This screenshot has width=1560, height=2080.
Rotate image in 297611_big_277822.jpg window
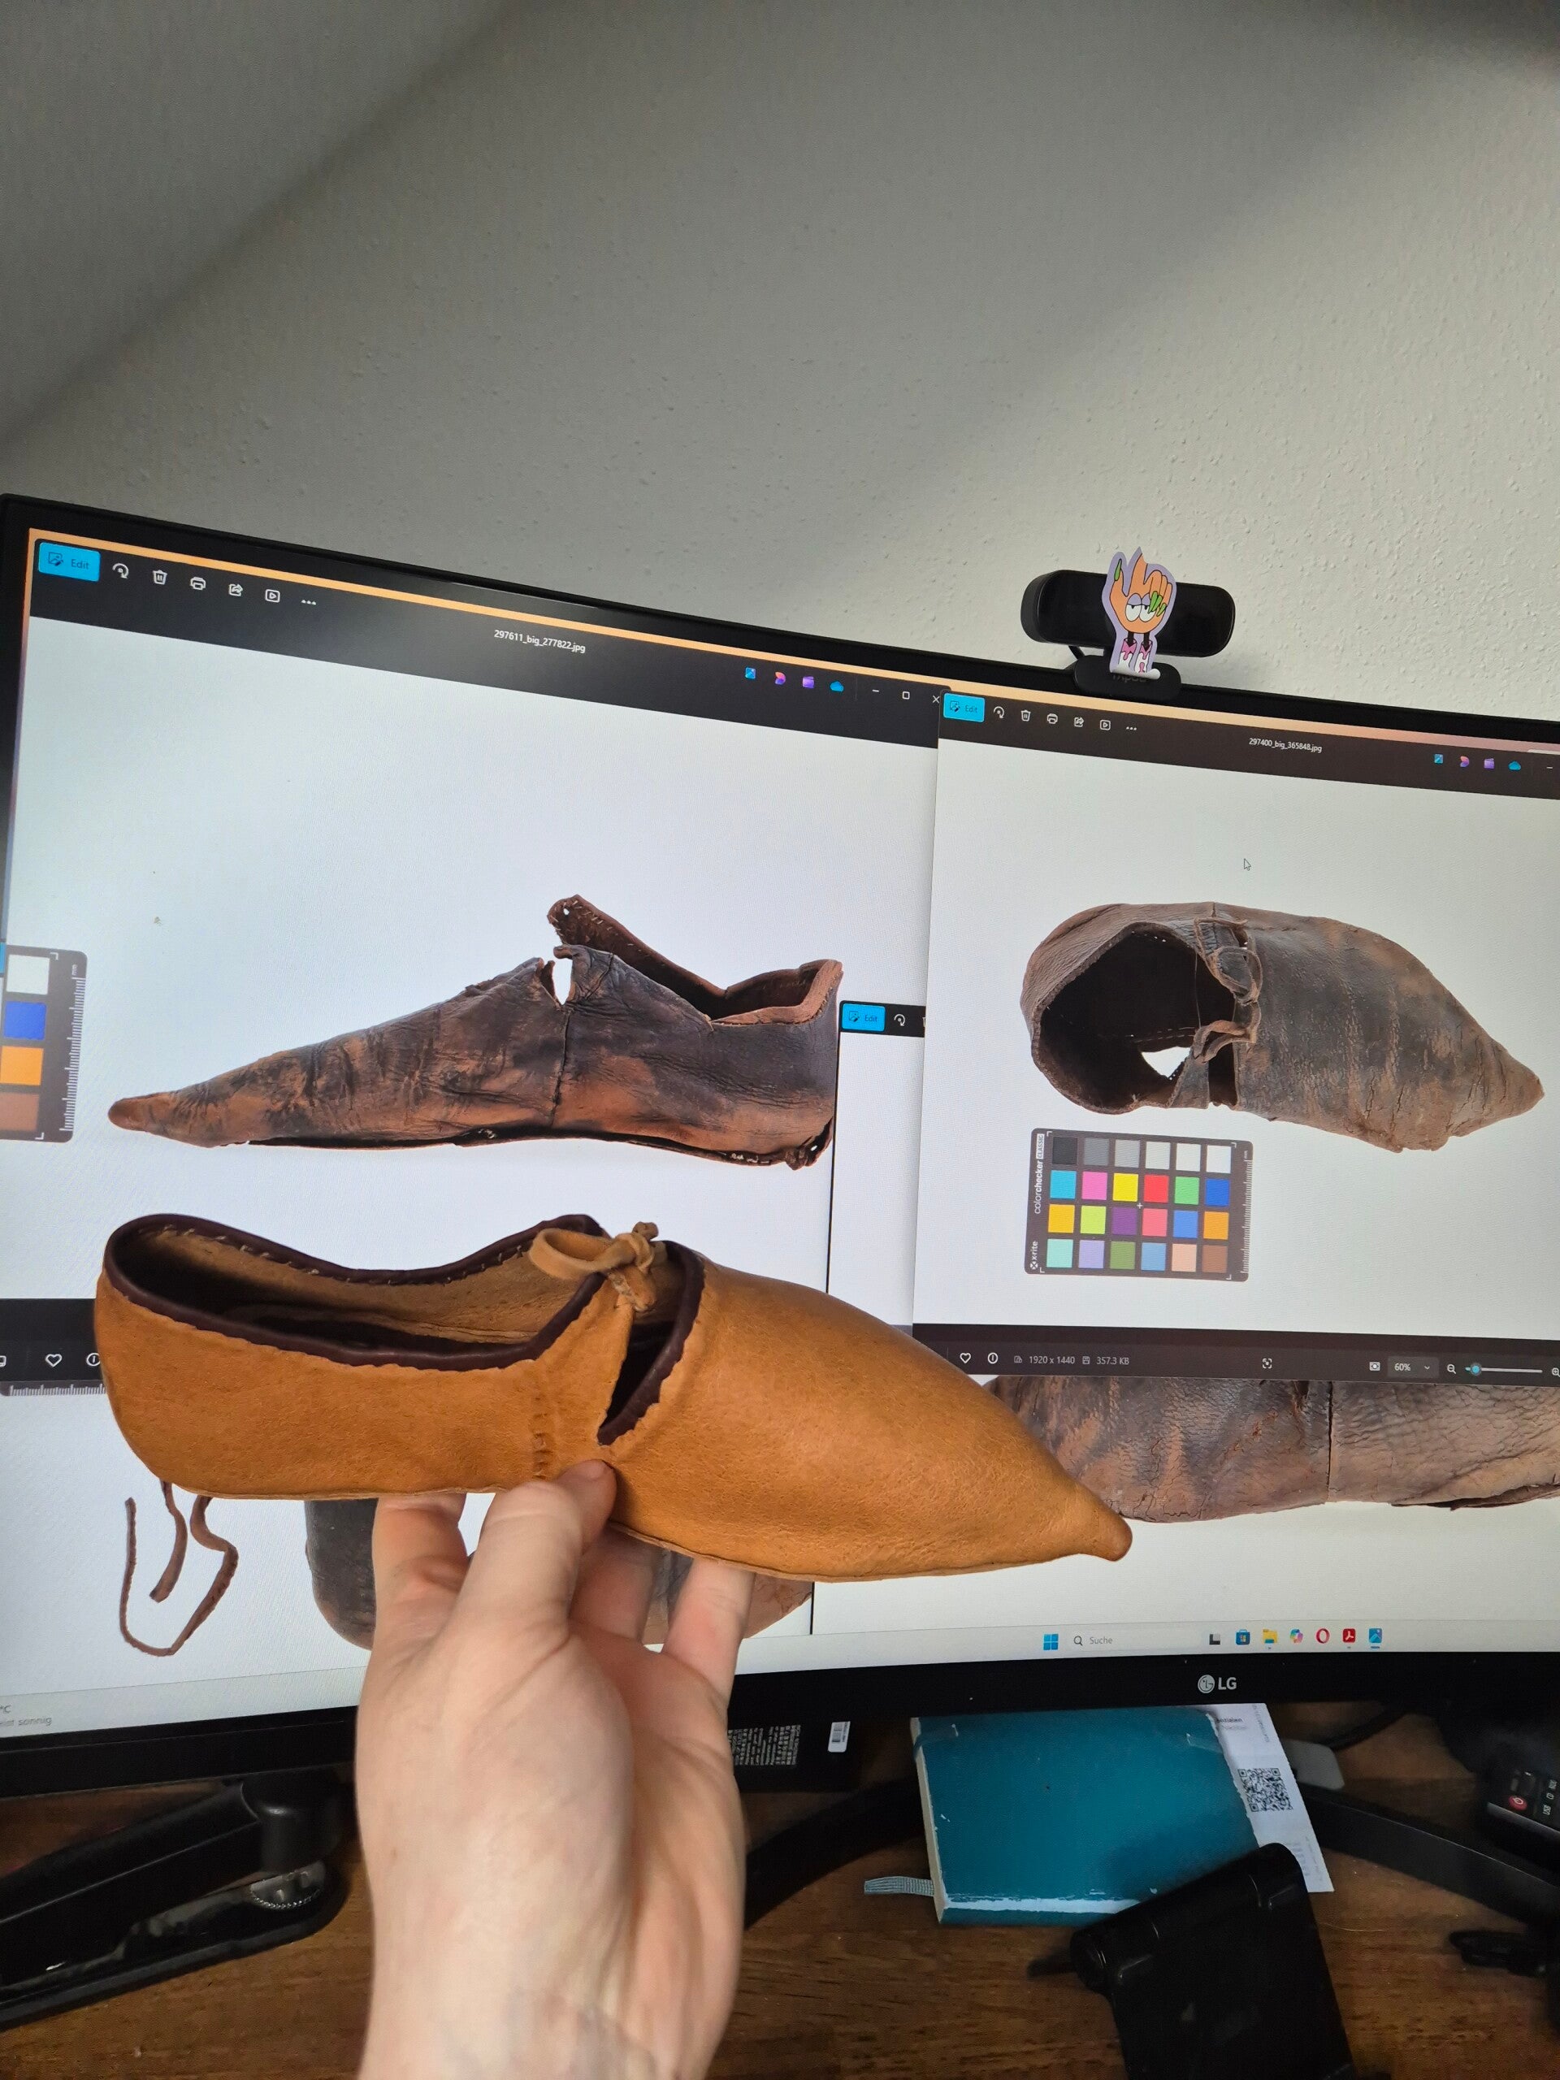[x=120, y=570]
